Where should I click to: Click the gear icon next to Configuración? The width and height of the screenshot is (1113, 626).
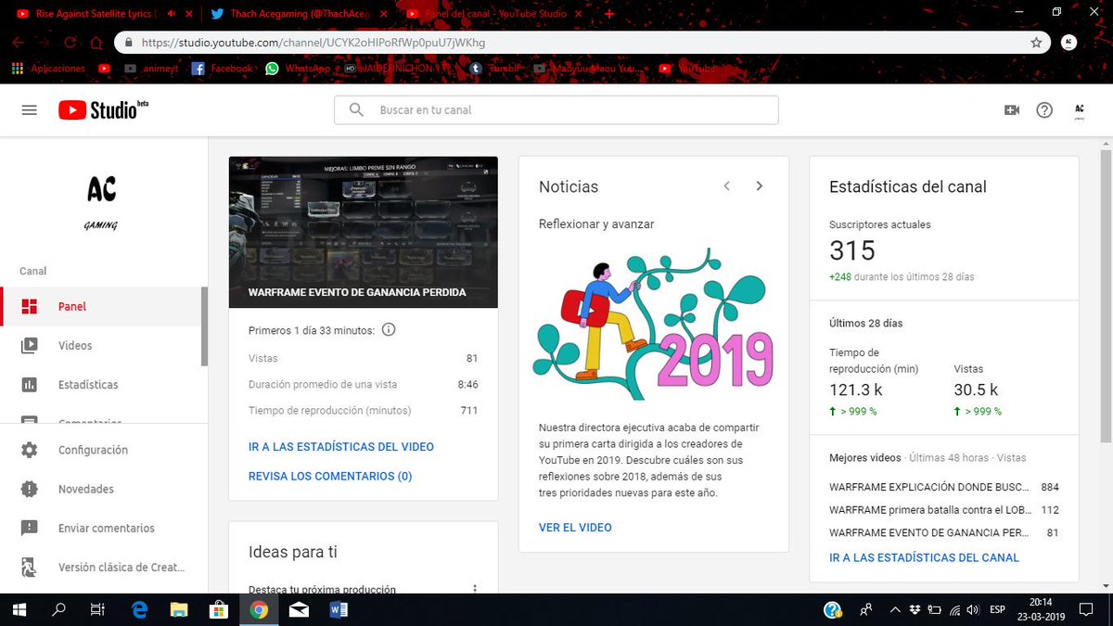30,450
